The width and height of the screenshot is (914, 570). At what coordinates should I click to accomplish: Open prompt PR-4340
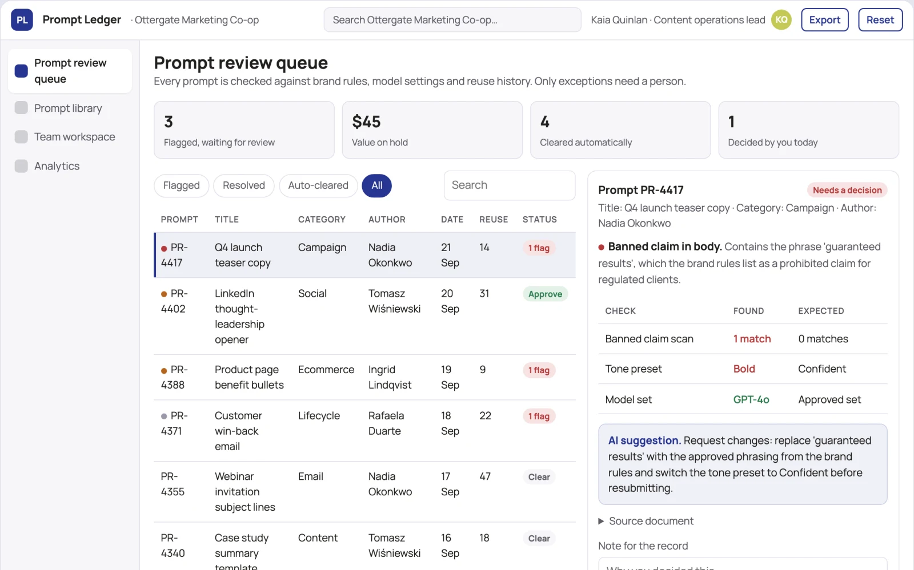pyautogui.click(x=365, y=546)
